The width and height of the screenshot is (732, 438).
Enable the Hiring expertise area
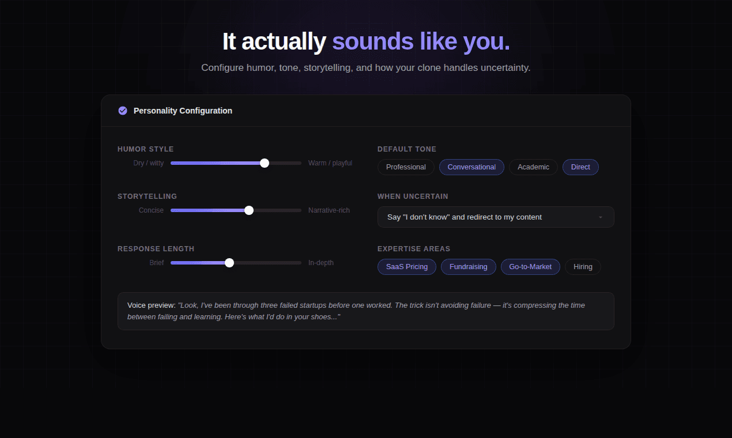point(582,266)
